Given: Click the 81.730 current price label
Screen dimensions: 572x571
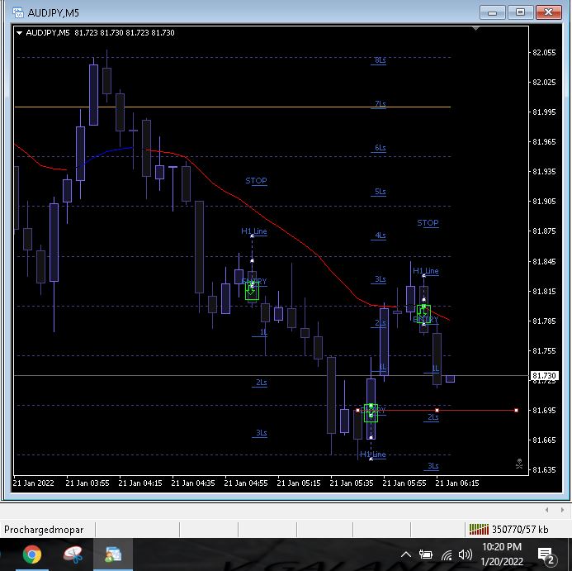Looking at the screenshot, I should [x=544, y=375].
